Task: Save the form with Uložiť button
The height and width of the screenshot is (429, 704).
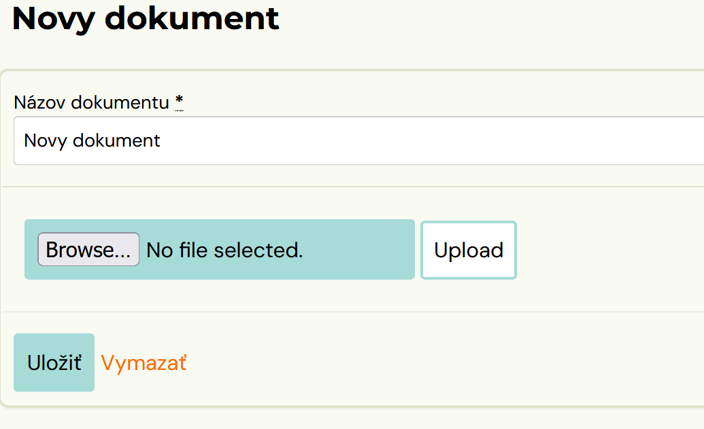Action: point(54,362)
